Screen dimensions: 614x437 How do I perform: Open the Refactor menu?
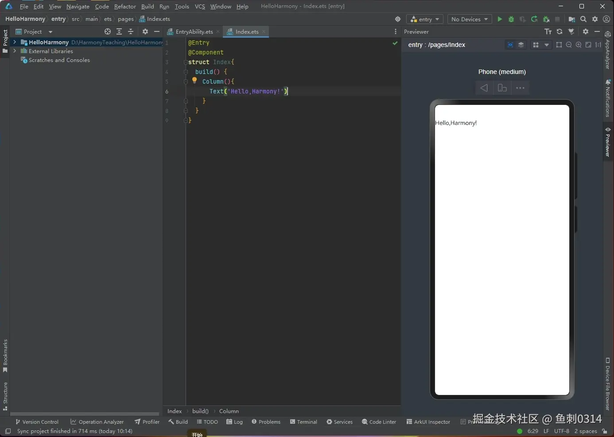pos(125,6)
